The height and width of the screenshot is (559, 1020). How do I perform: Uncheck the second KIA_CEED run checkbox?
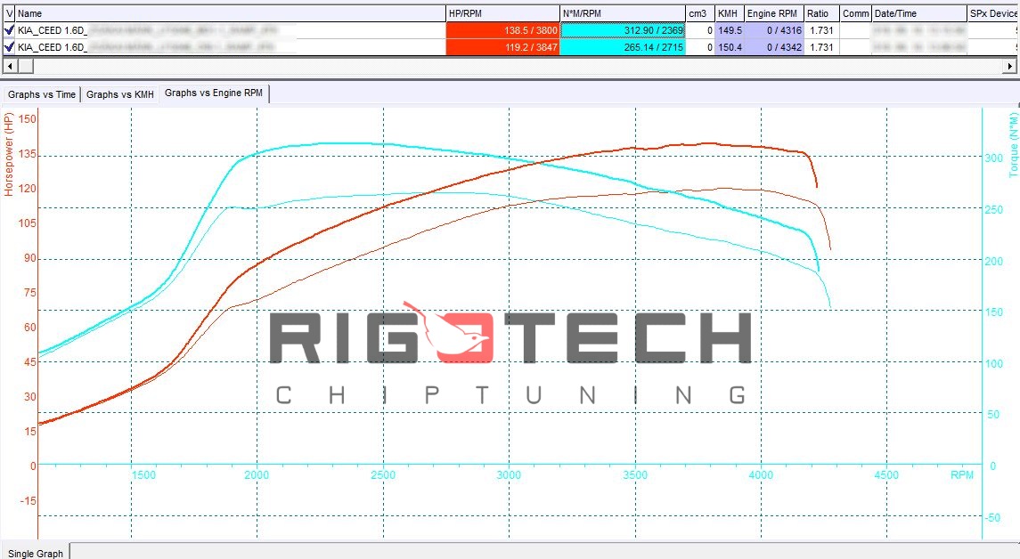coord(9,47)
